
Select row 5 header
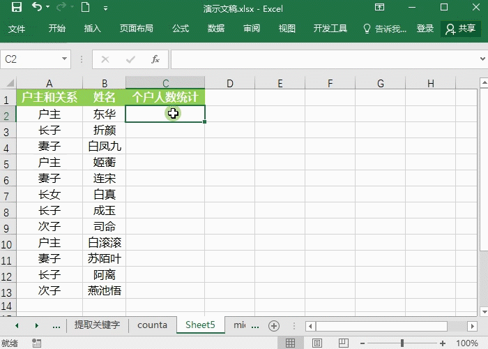pyautogui.click(x=8, y=163)
